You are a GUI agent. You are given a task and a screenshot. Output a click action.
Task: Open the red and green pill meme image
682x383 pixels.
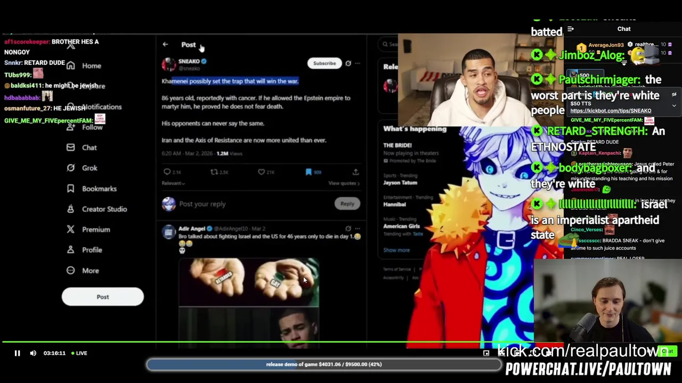coord(248,283)
